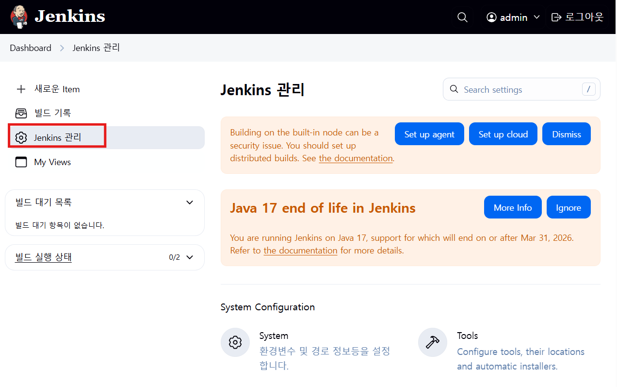Dismiss the built-in node warning
Screen dimensions: 617x387
tap(567, 134)
